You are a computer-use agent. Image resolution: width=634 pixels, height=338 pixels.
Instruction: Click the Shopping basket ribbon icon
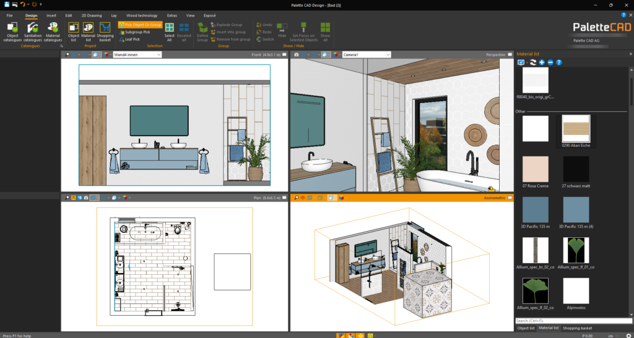point(105,31)
